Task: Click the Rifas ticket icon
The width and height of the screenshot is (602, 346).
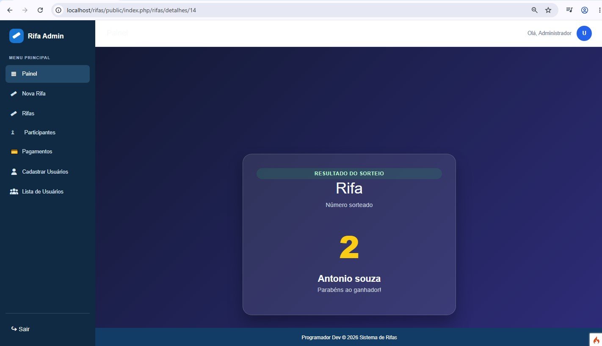Action: coord(14,114)
